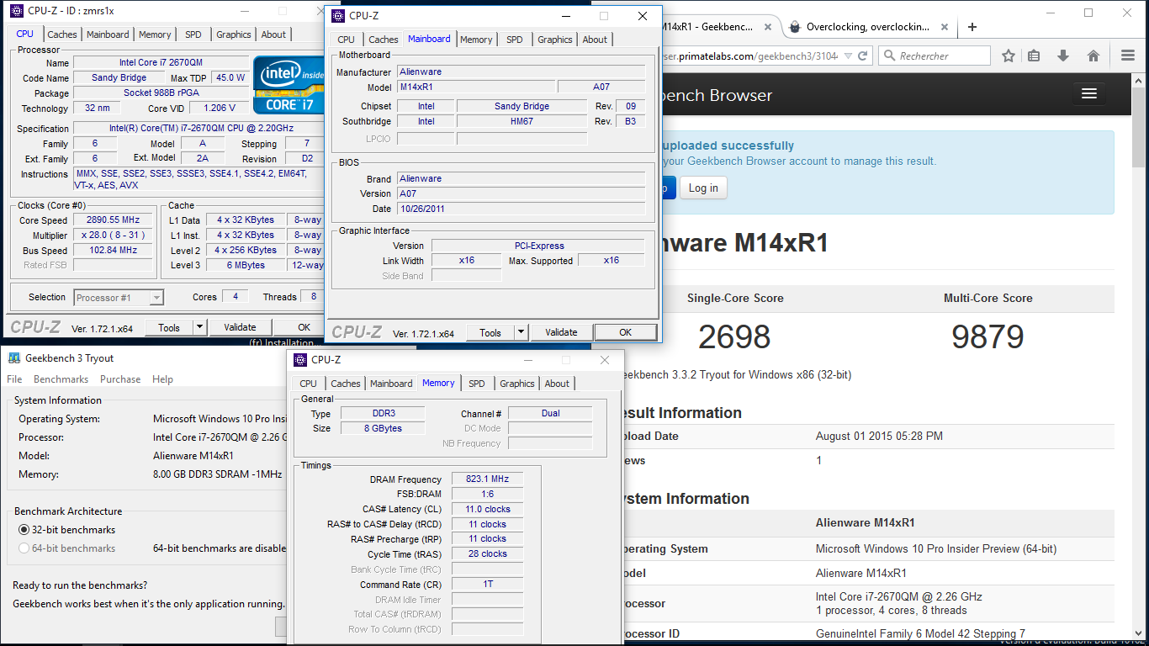Expand Tools arrow in CPU-Z zmrs1x window
Screen dimensions: 1149x646
[199, 327]
